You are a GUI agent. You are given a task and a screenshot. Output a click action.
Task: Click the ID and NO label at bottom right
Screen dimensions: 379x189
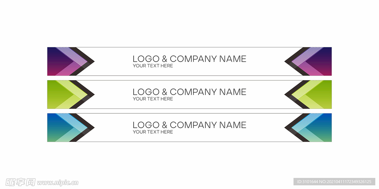tap(334, 182)
